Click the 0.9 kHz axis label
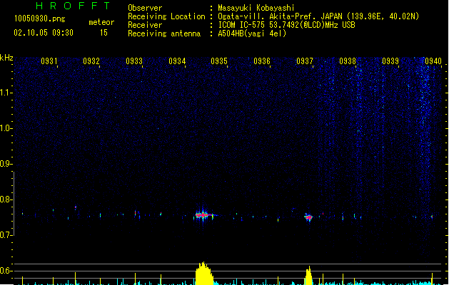449x285 pixels. tap(6, 164)
